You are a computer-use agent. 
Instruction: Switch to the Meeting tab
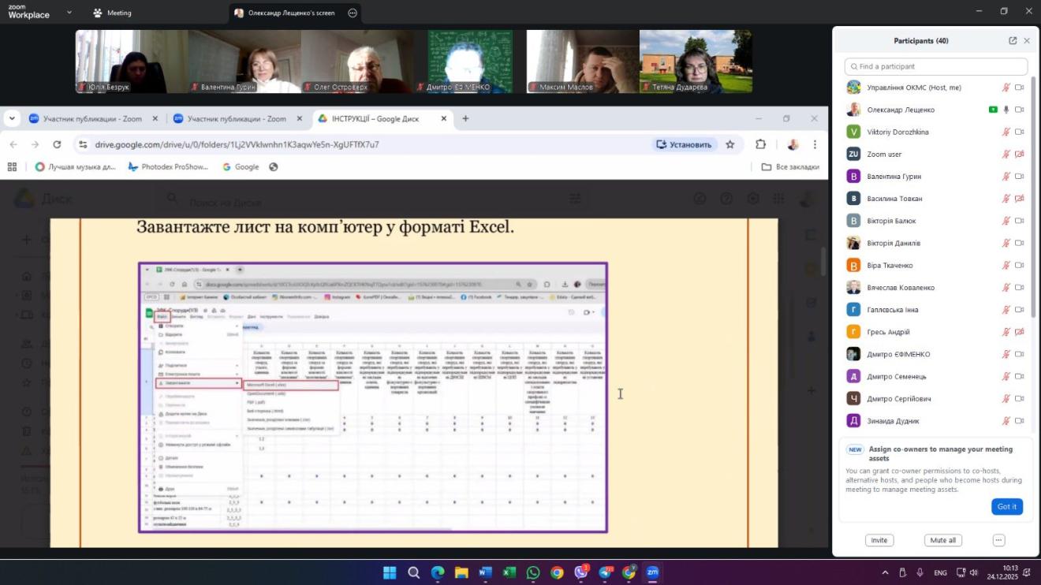112,13
